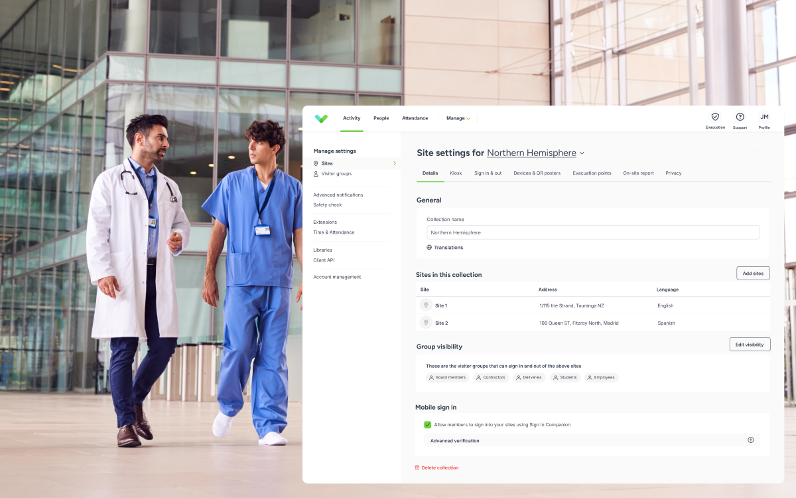Toggle Allow members to sign in checkbox

click(428, 424)
